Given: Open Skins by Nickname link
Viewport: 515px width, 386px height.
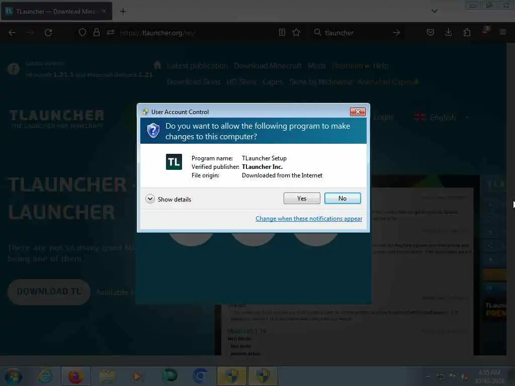Looking at the screenshot, I should [320, 82].
